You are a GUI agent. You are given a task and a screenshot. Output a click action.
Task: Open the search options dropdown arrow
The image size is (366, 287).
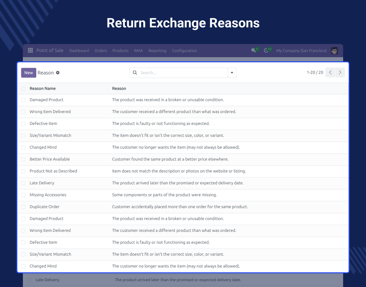pyautogui.click(x=232, y=73)
